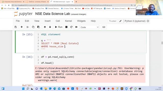Open the Insert menu
This screenshot has width=163, height=91.
48,21
